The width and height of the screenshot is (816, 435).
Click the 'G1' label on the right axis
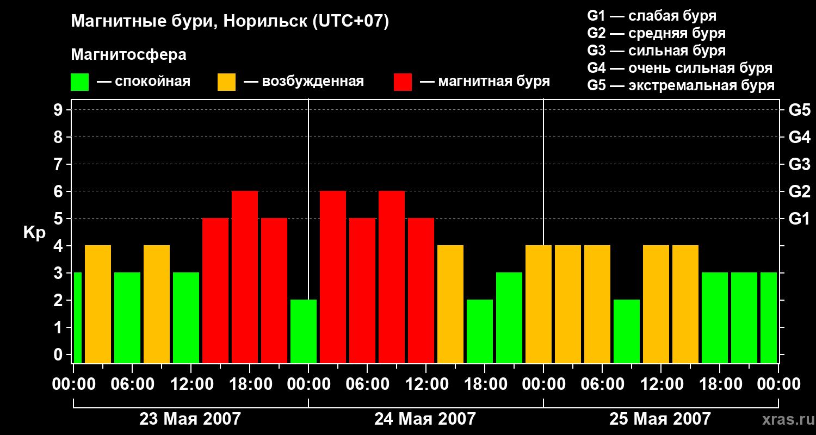(799, 219)
